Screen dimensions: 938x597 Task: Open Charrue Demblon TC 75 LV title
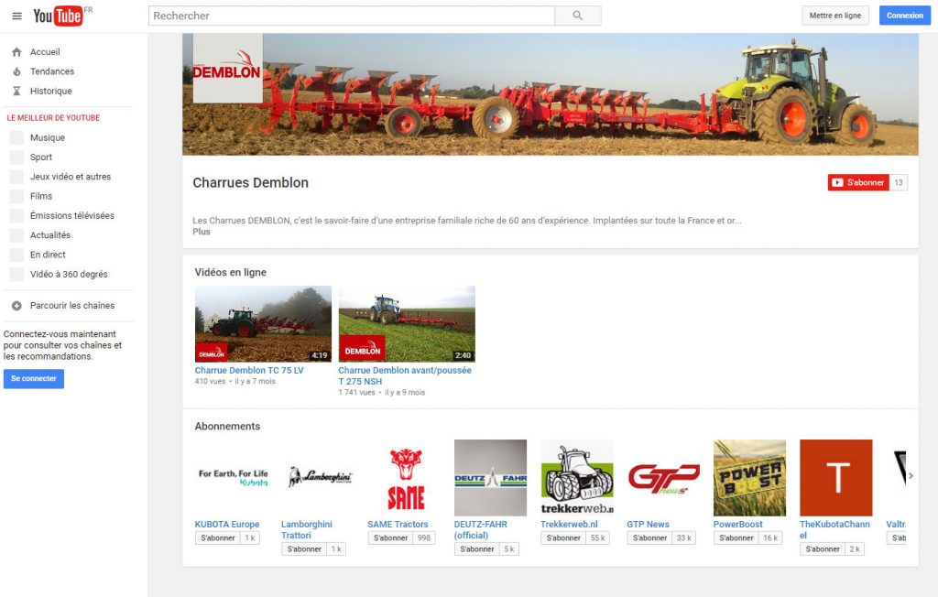(249, 370)
